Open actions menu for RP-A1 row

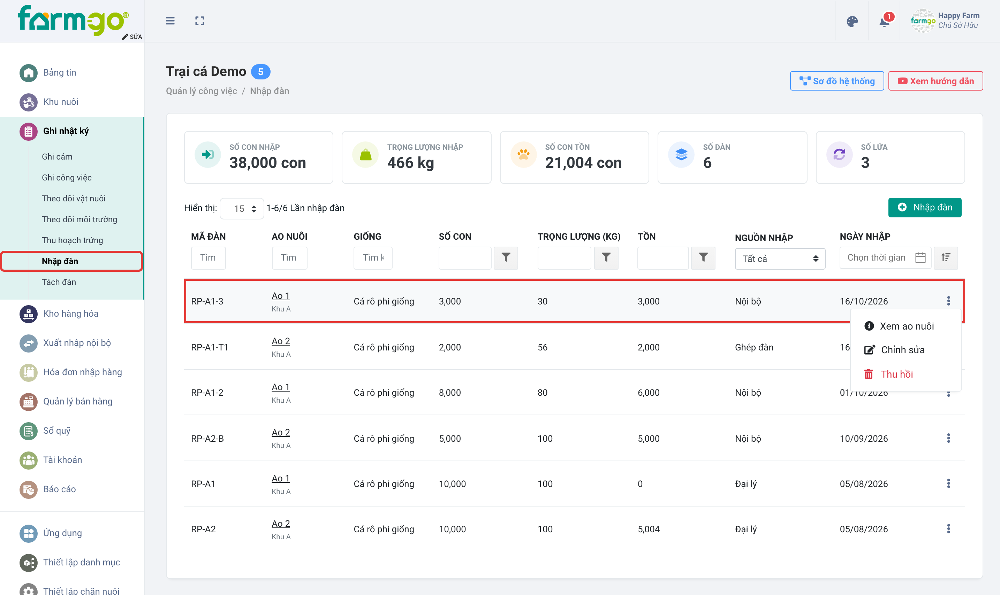click(x=948, y=484)
